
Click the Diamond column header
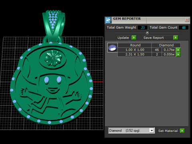[166, 45]
